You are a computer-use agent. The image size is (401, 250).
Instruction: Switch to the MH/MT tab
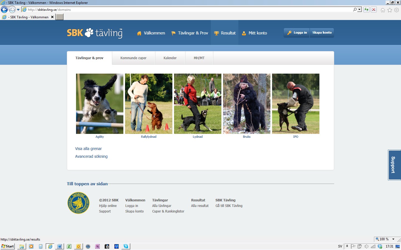point(199,58)
